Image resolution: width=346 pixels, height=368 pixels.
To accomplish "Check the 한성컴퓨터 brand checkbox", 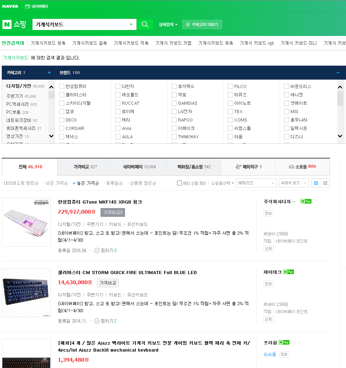I will click(x=62, y=86).
